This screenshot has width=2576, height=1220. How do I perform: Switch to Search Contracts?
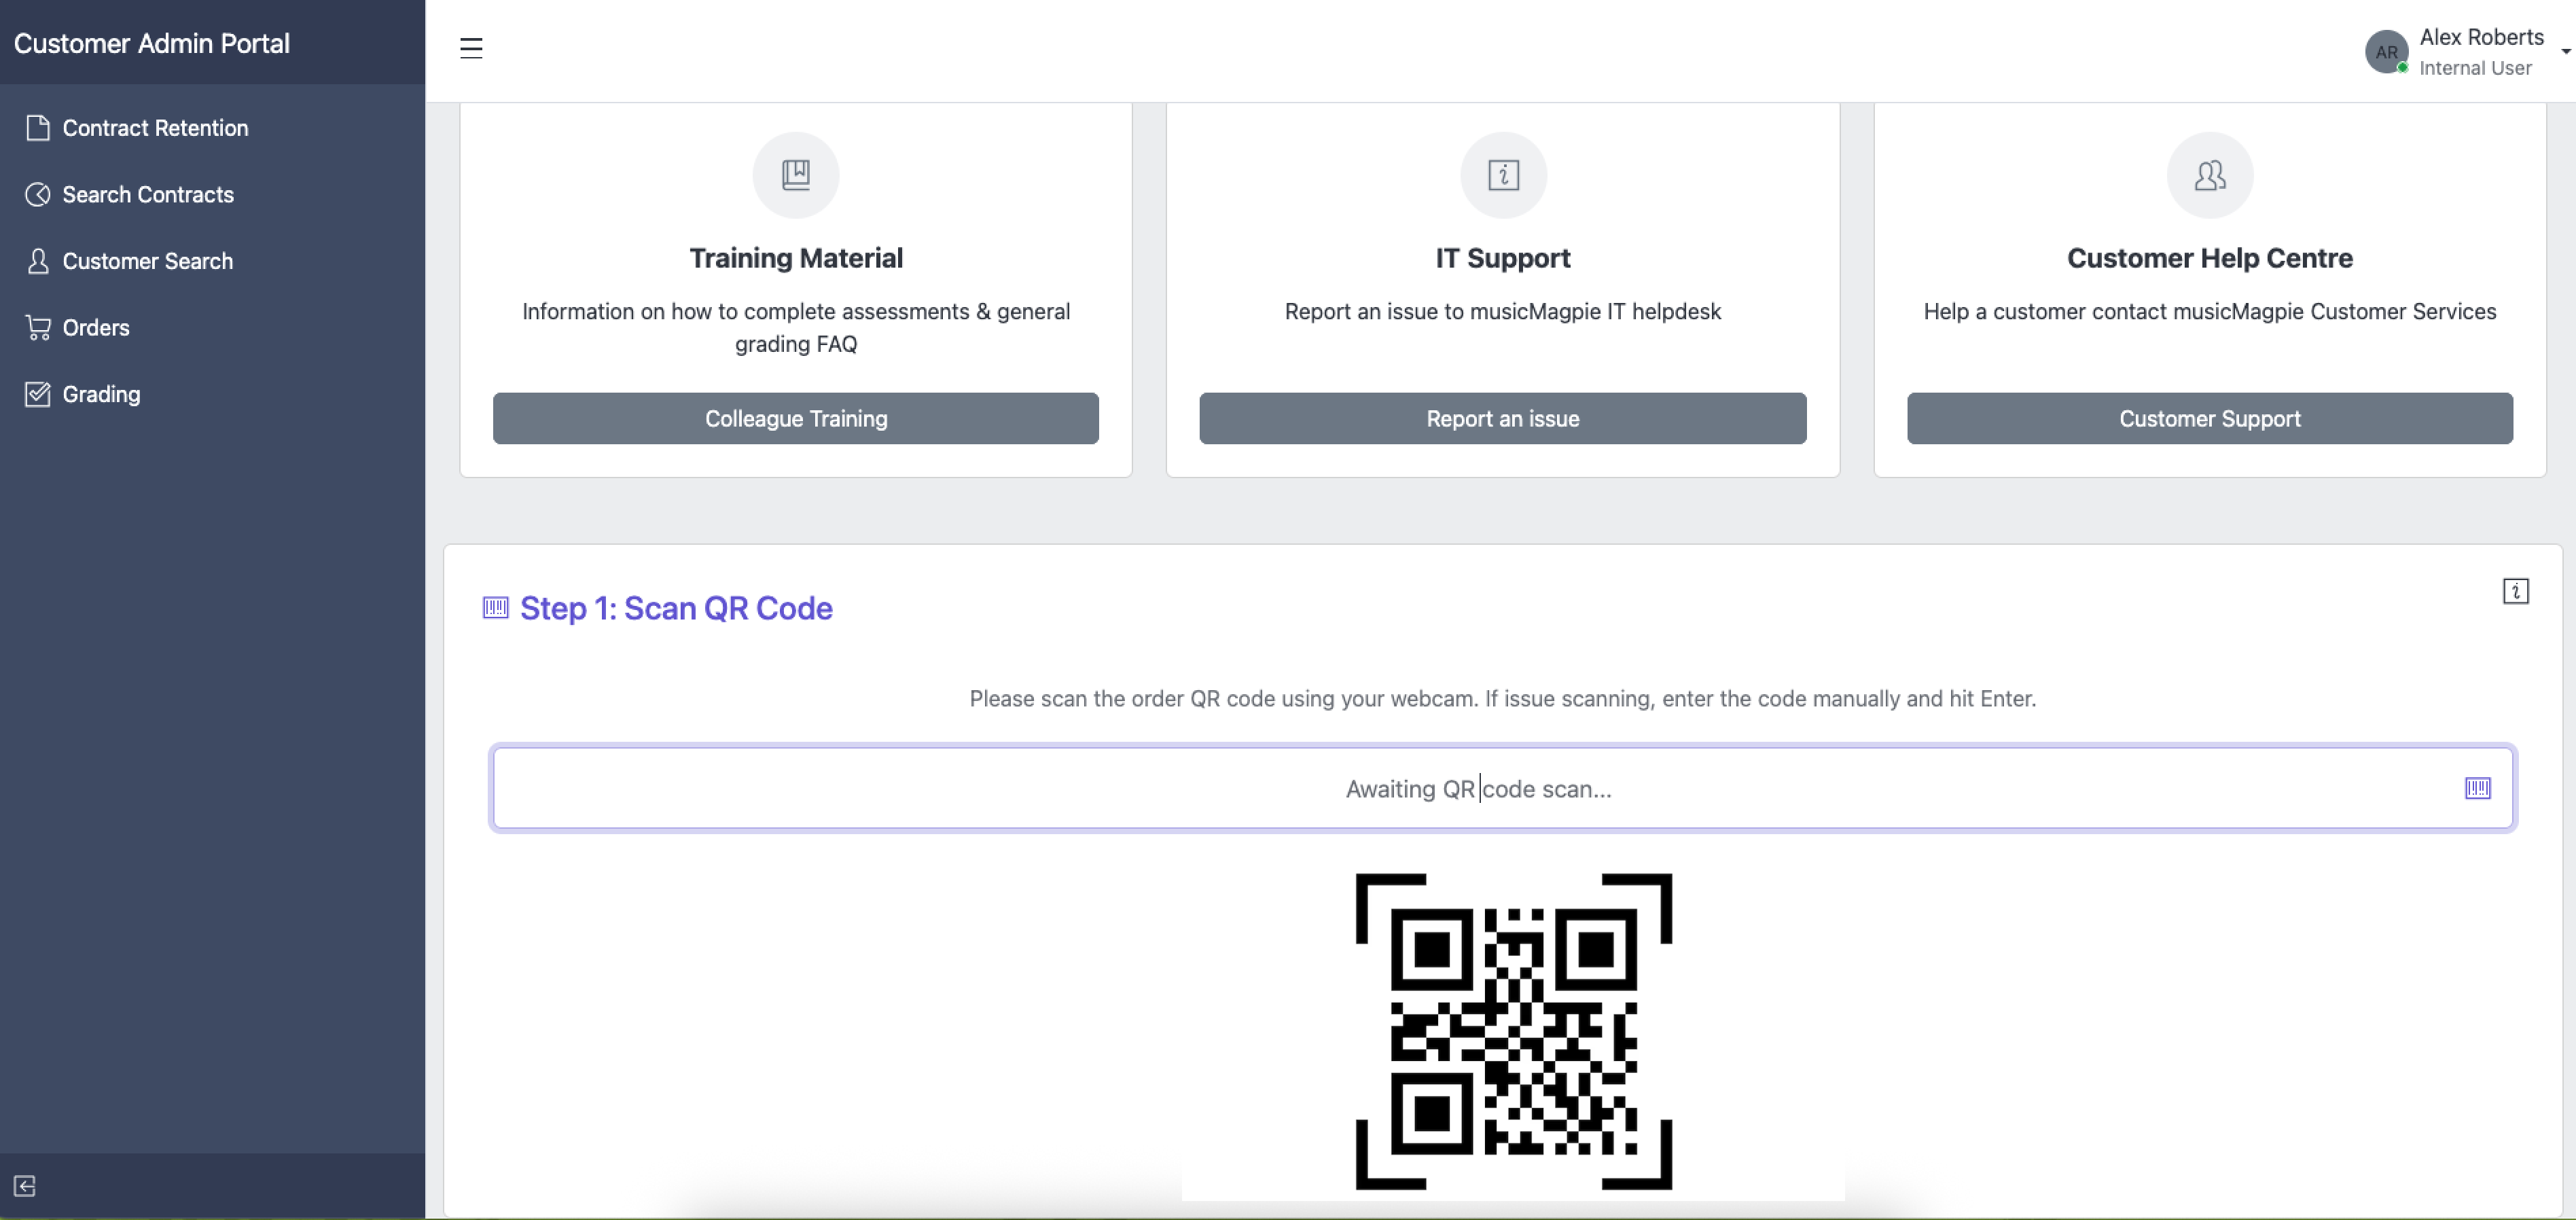click(148, 194)
